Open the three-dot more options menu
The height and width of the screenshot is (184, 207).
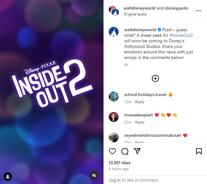coord(198,11)
